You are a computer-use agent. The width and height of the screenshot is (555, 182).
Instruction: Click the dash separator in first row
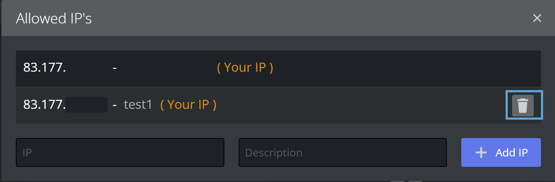[114, 68]
